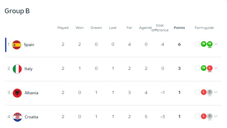The height and width of the screenshot is (128, 227).
Task: Expand Croatia's form guide chevron
Action: [216, 116]
